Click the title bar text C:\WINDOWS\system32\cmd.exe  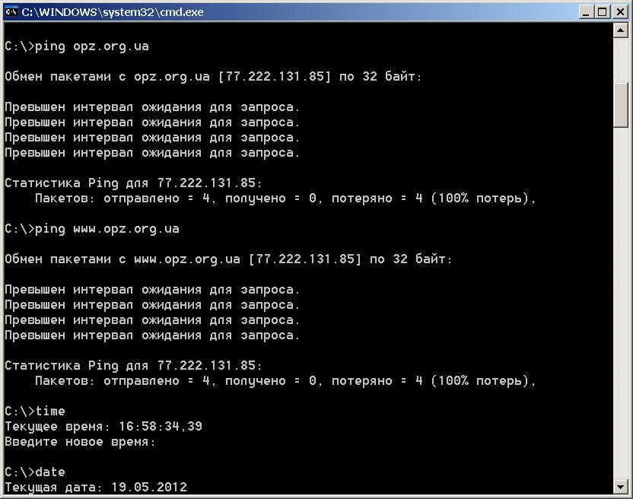coord(112,12)
